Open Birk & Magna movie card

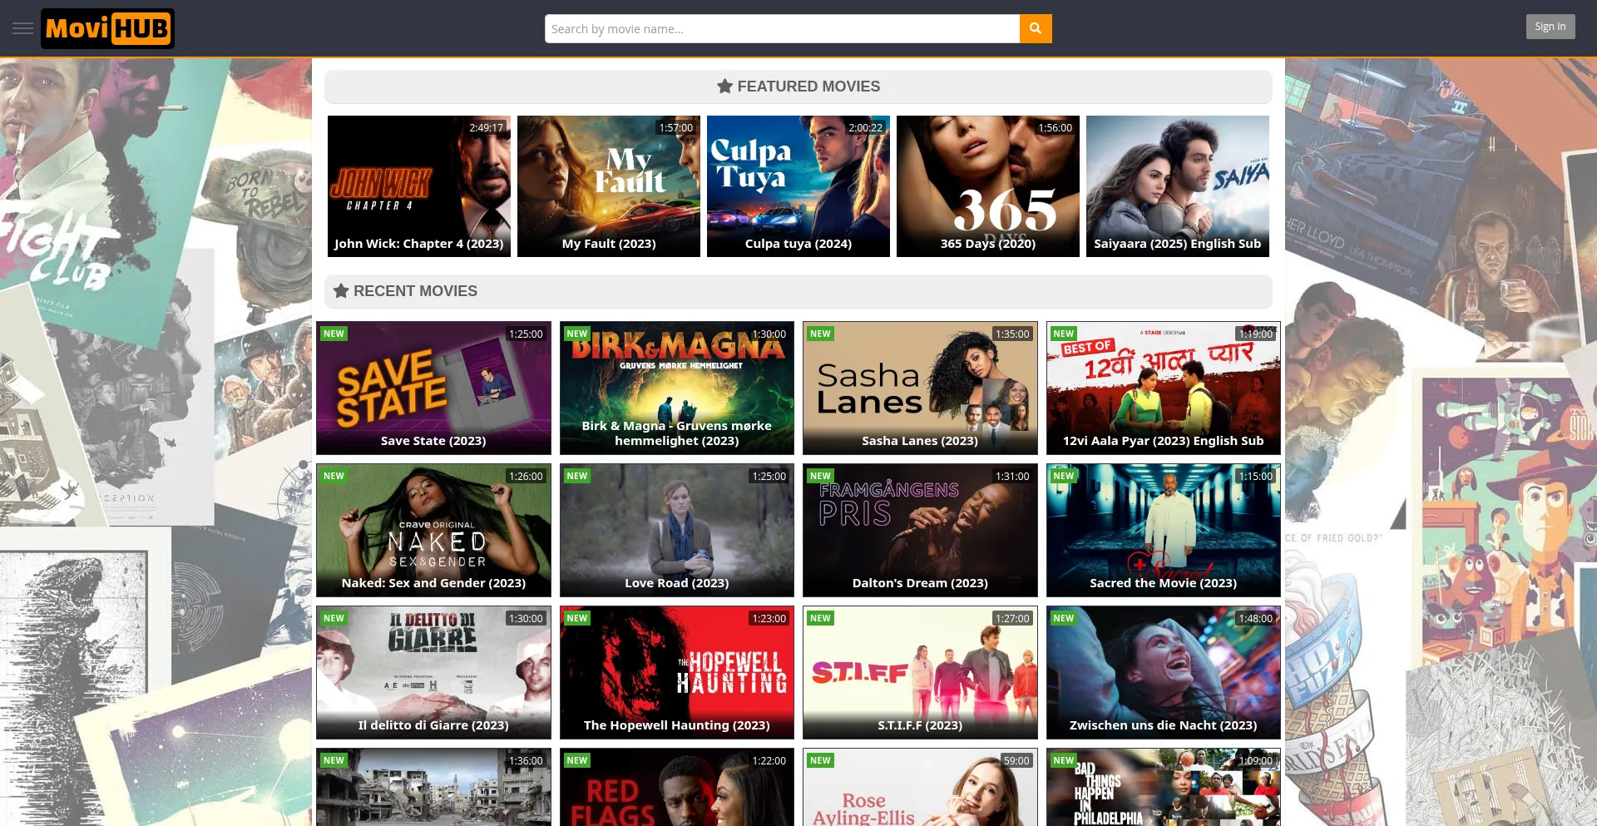pos(677,388)
